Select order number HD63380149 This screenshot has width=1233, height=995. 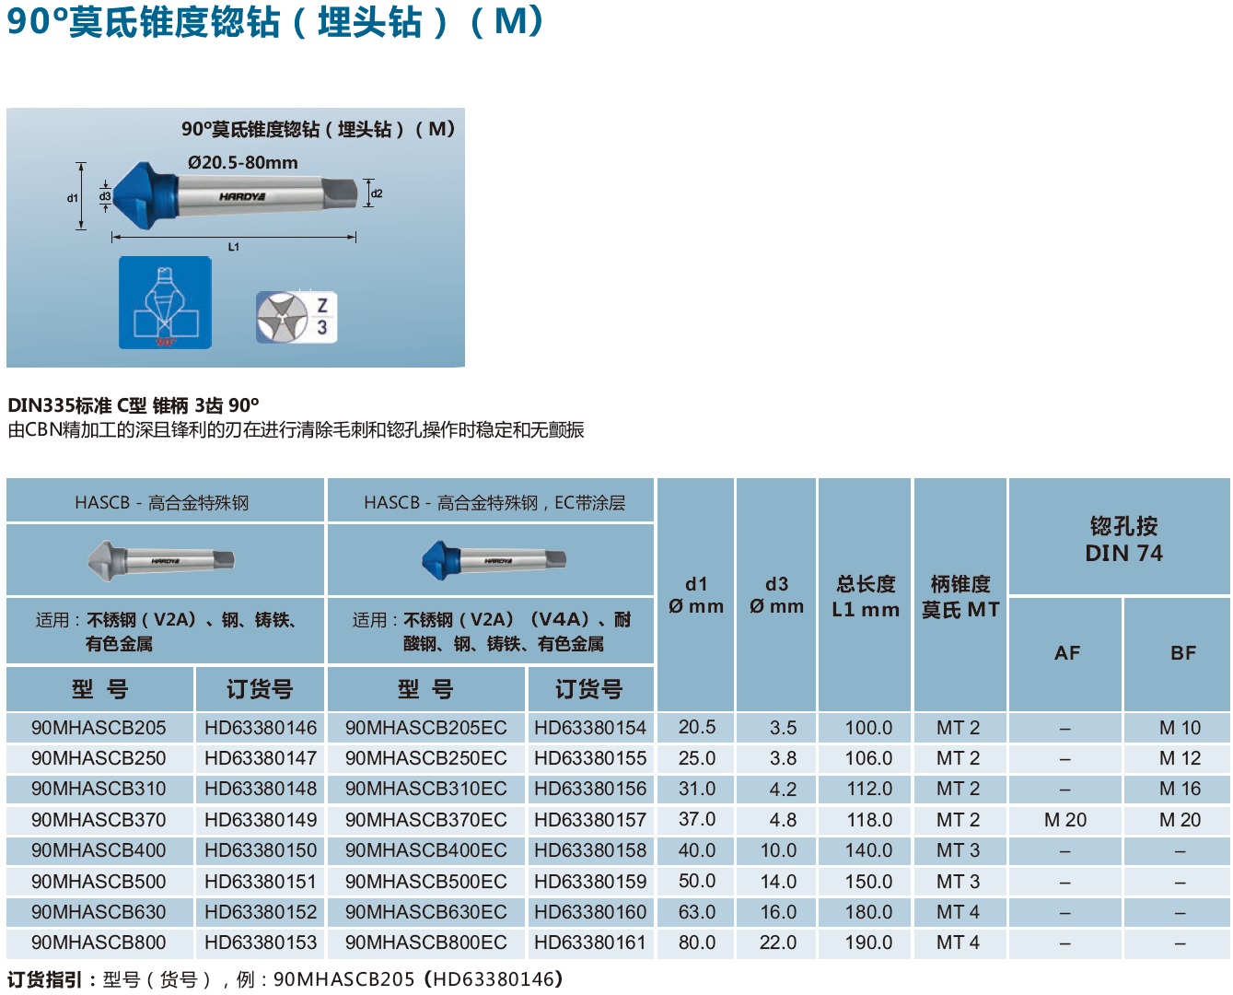[x=261, y=820]
